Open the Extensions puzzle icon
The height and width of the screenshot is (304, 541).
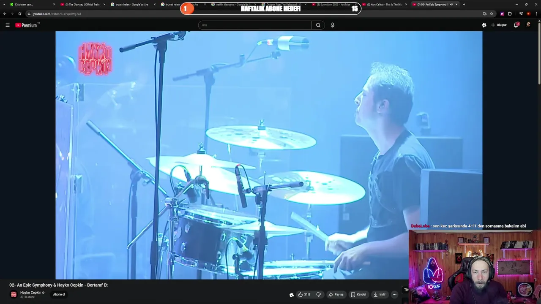(x=510, y=14)
